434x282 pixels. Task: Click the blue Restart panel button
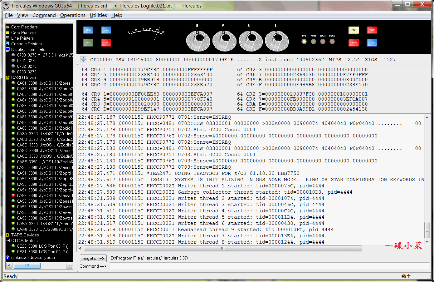pos(106,30)
